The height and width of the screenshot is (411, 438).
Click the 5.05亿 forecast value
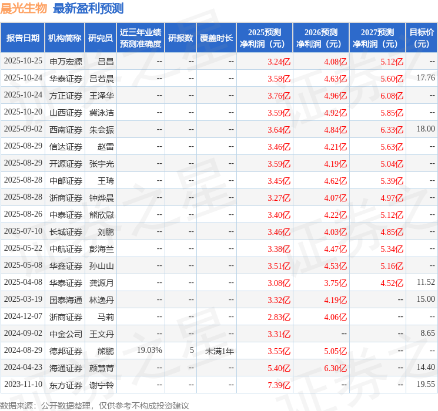336,351
